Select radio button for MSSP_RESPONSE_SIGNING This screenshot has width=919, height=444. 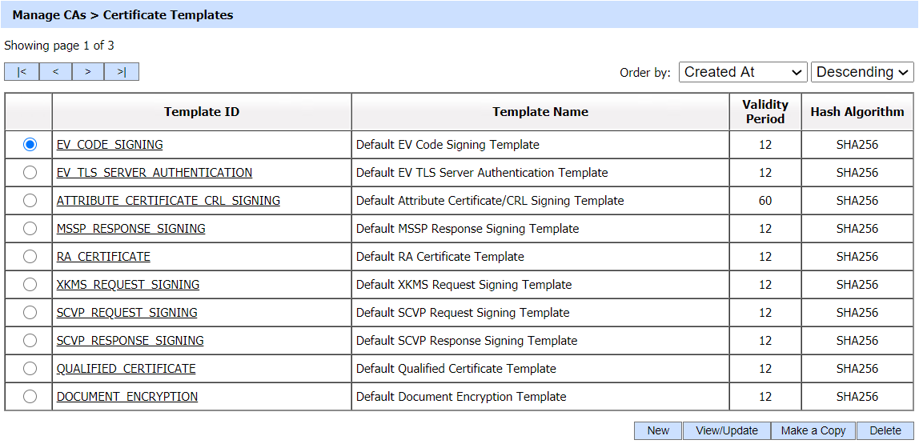30,229
